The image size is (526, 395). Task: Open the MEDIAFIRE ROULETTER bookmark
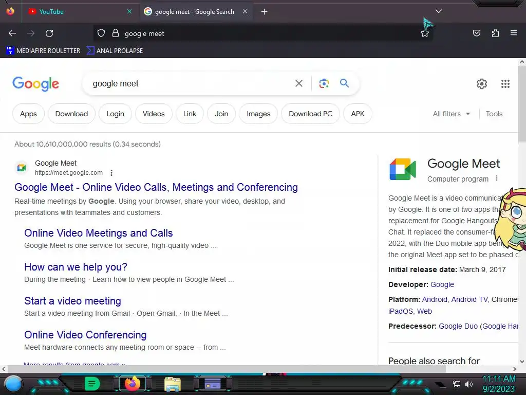point(43,51)
